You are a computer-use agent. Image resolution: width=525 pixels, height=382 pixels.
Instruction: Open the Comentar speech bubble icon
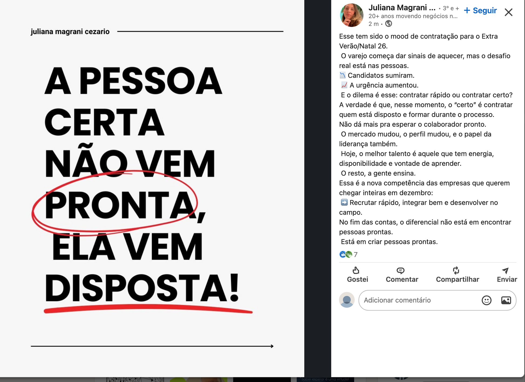point(400,271)
